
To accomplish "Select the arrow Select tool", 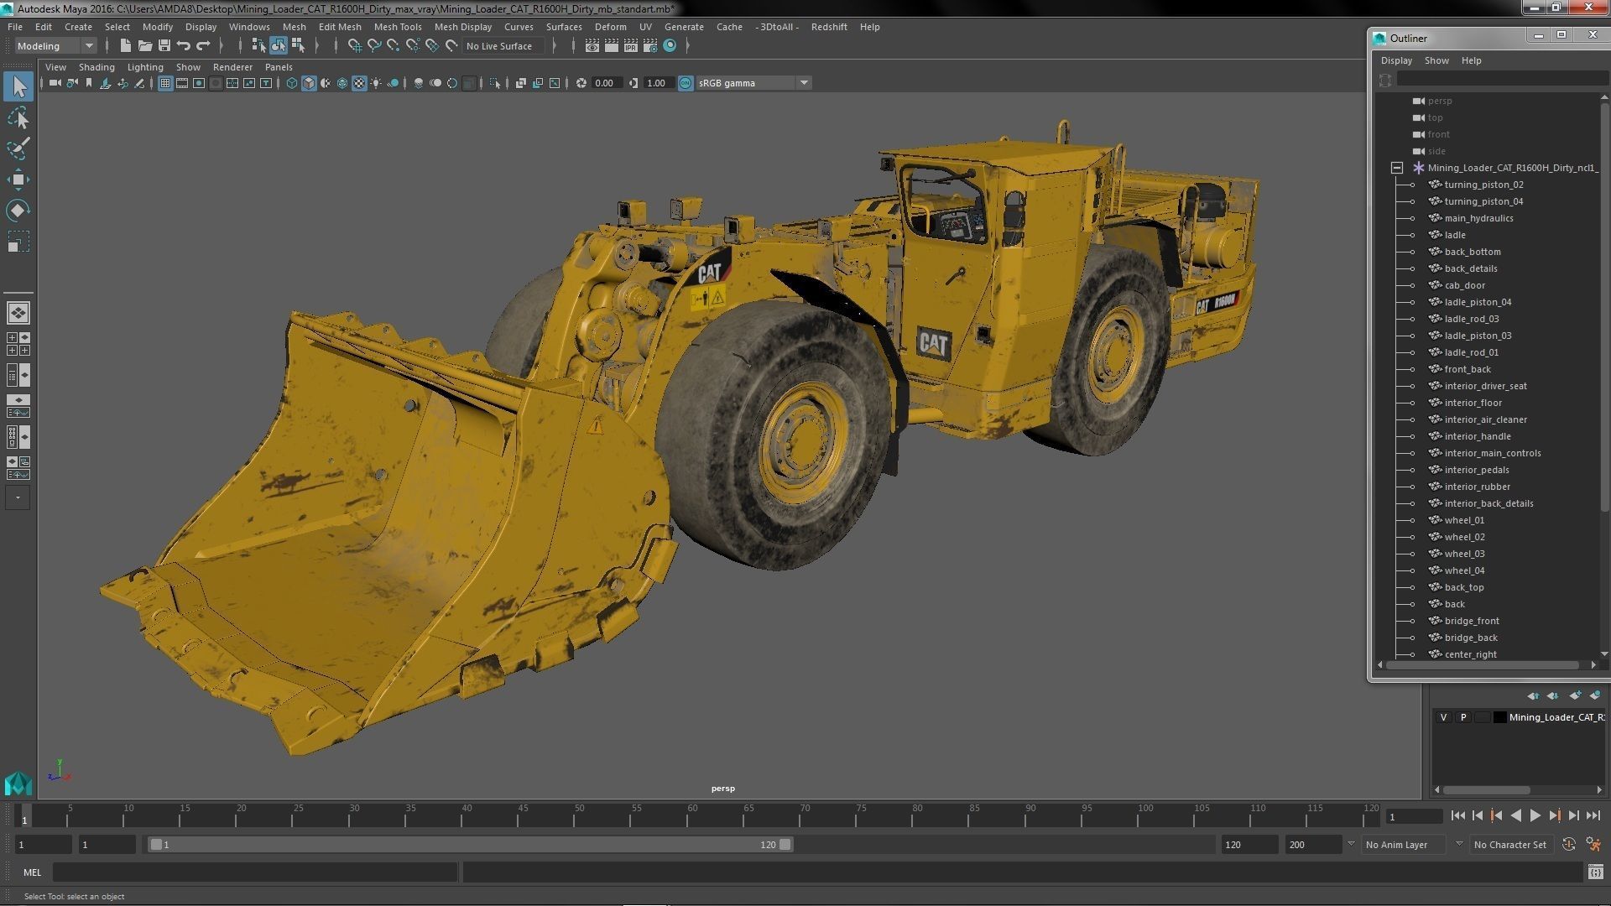I will [18, 86].
